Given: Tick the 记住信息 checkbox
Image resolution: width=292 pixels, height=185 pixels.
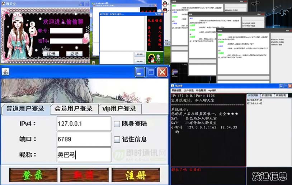Looking at the screenshot, I should pyautogui.click(x=117, y=140).
